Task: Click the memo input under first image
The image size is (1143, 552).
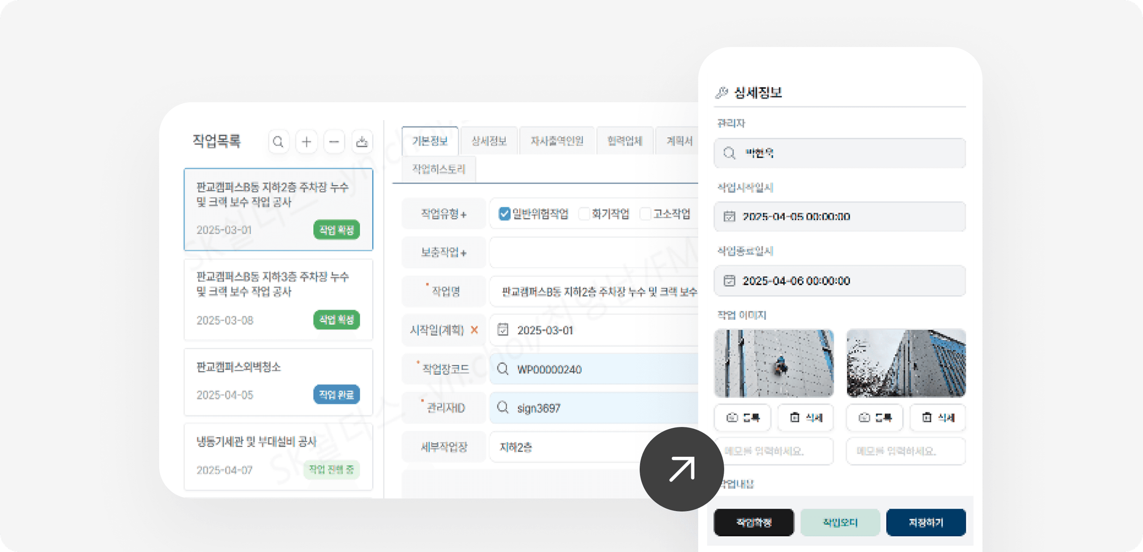Action: click(x=775, y=451)
